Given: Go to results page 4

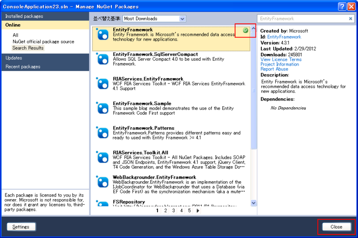Looking at the screenshot, I should (x=182, y=211).
